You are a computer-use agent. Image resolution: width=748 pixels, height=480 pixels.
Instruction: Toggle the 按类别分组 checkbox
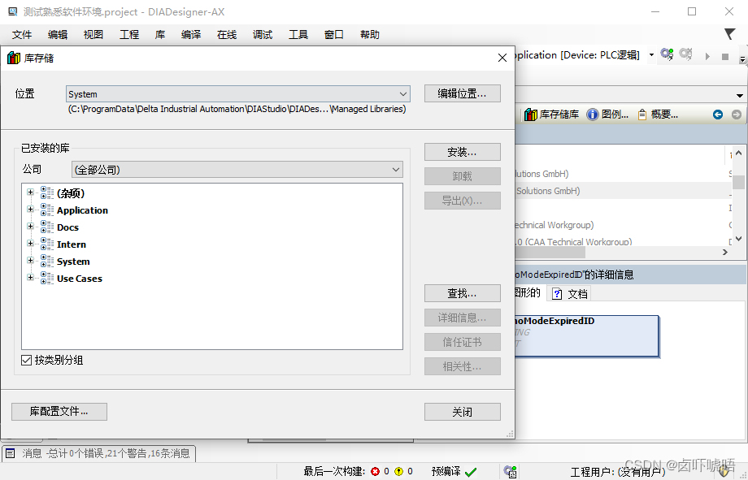[x=27, y=360]
